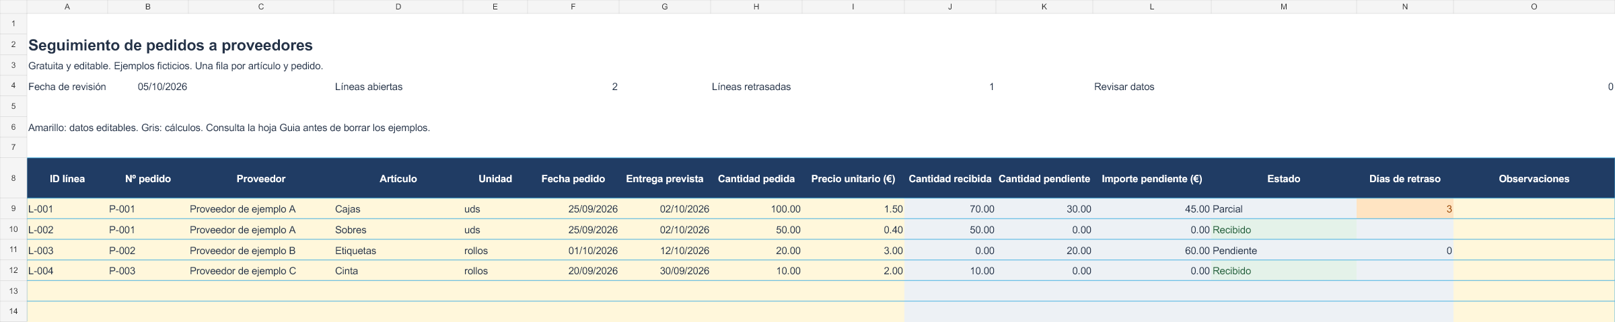Click the 'Sobres' article cell
This screenshot has height=322, width=1615.
point(398,230)
